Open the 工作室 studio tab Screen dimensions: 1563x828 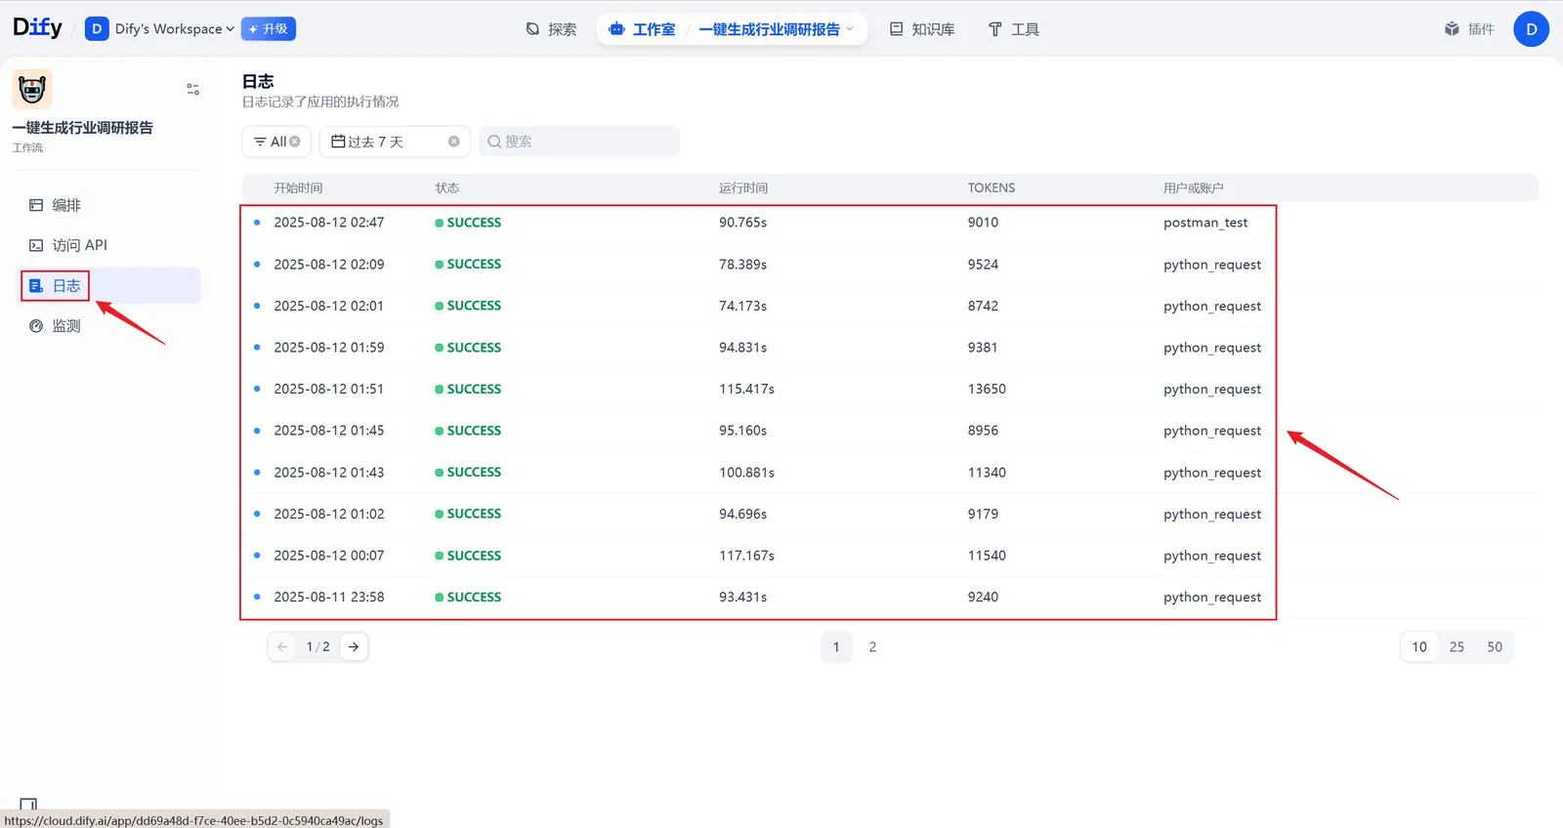click(642, 29)
